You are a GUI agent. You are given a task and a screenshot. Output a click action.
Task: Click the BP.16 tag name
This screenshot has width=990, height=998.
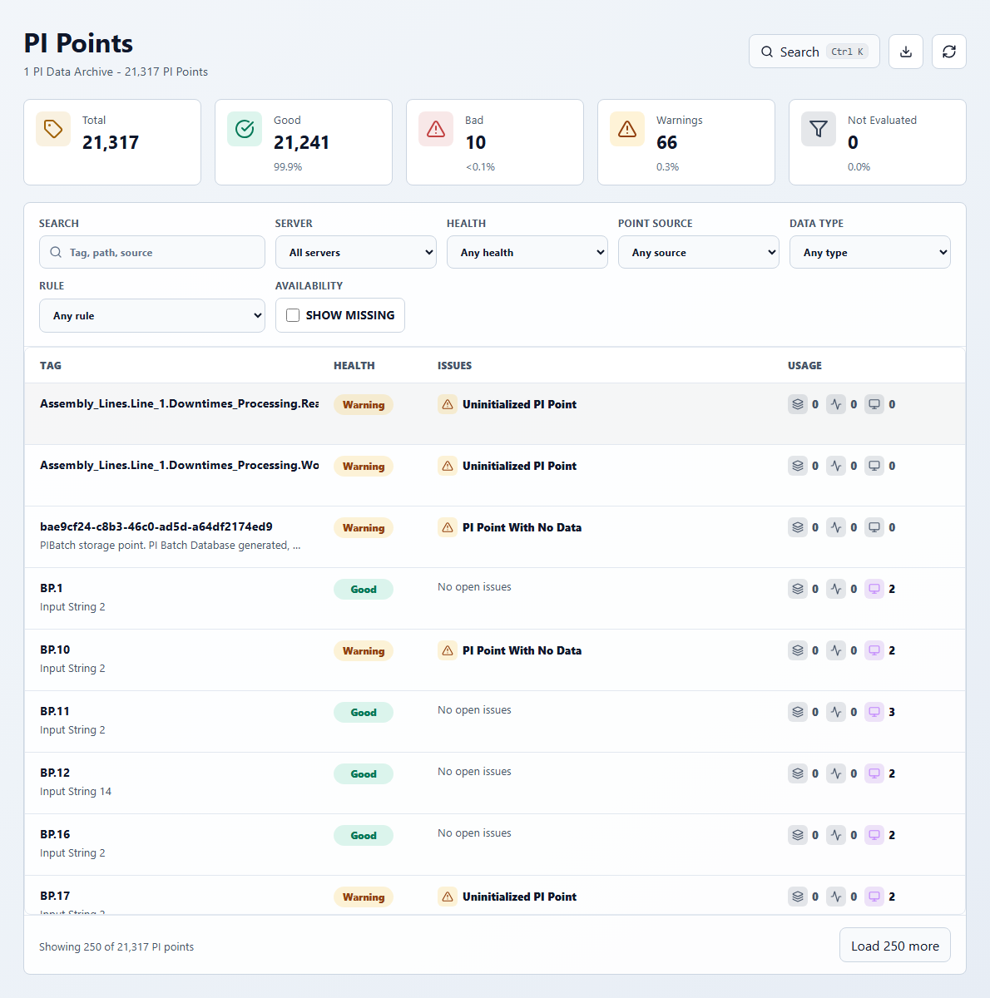[55, 834]
